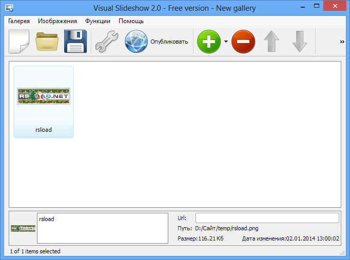Move image down with gray down arrow

[x=300, y=42]
